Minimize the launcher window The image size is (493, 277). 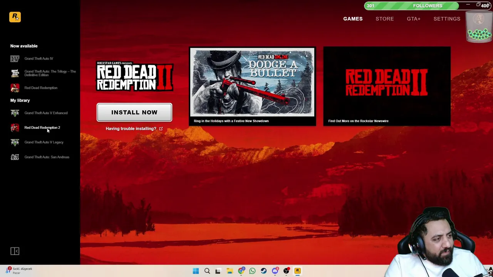(x=468, y=5)
